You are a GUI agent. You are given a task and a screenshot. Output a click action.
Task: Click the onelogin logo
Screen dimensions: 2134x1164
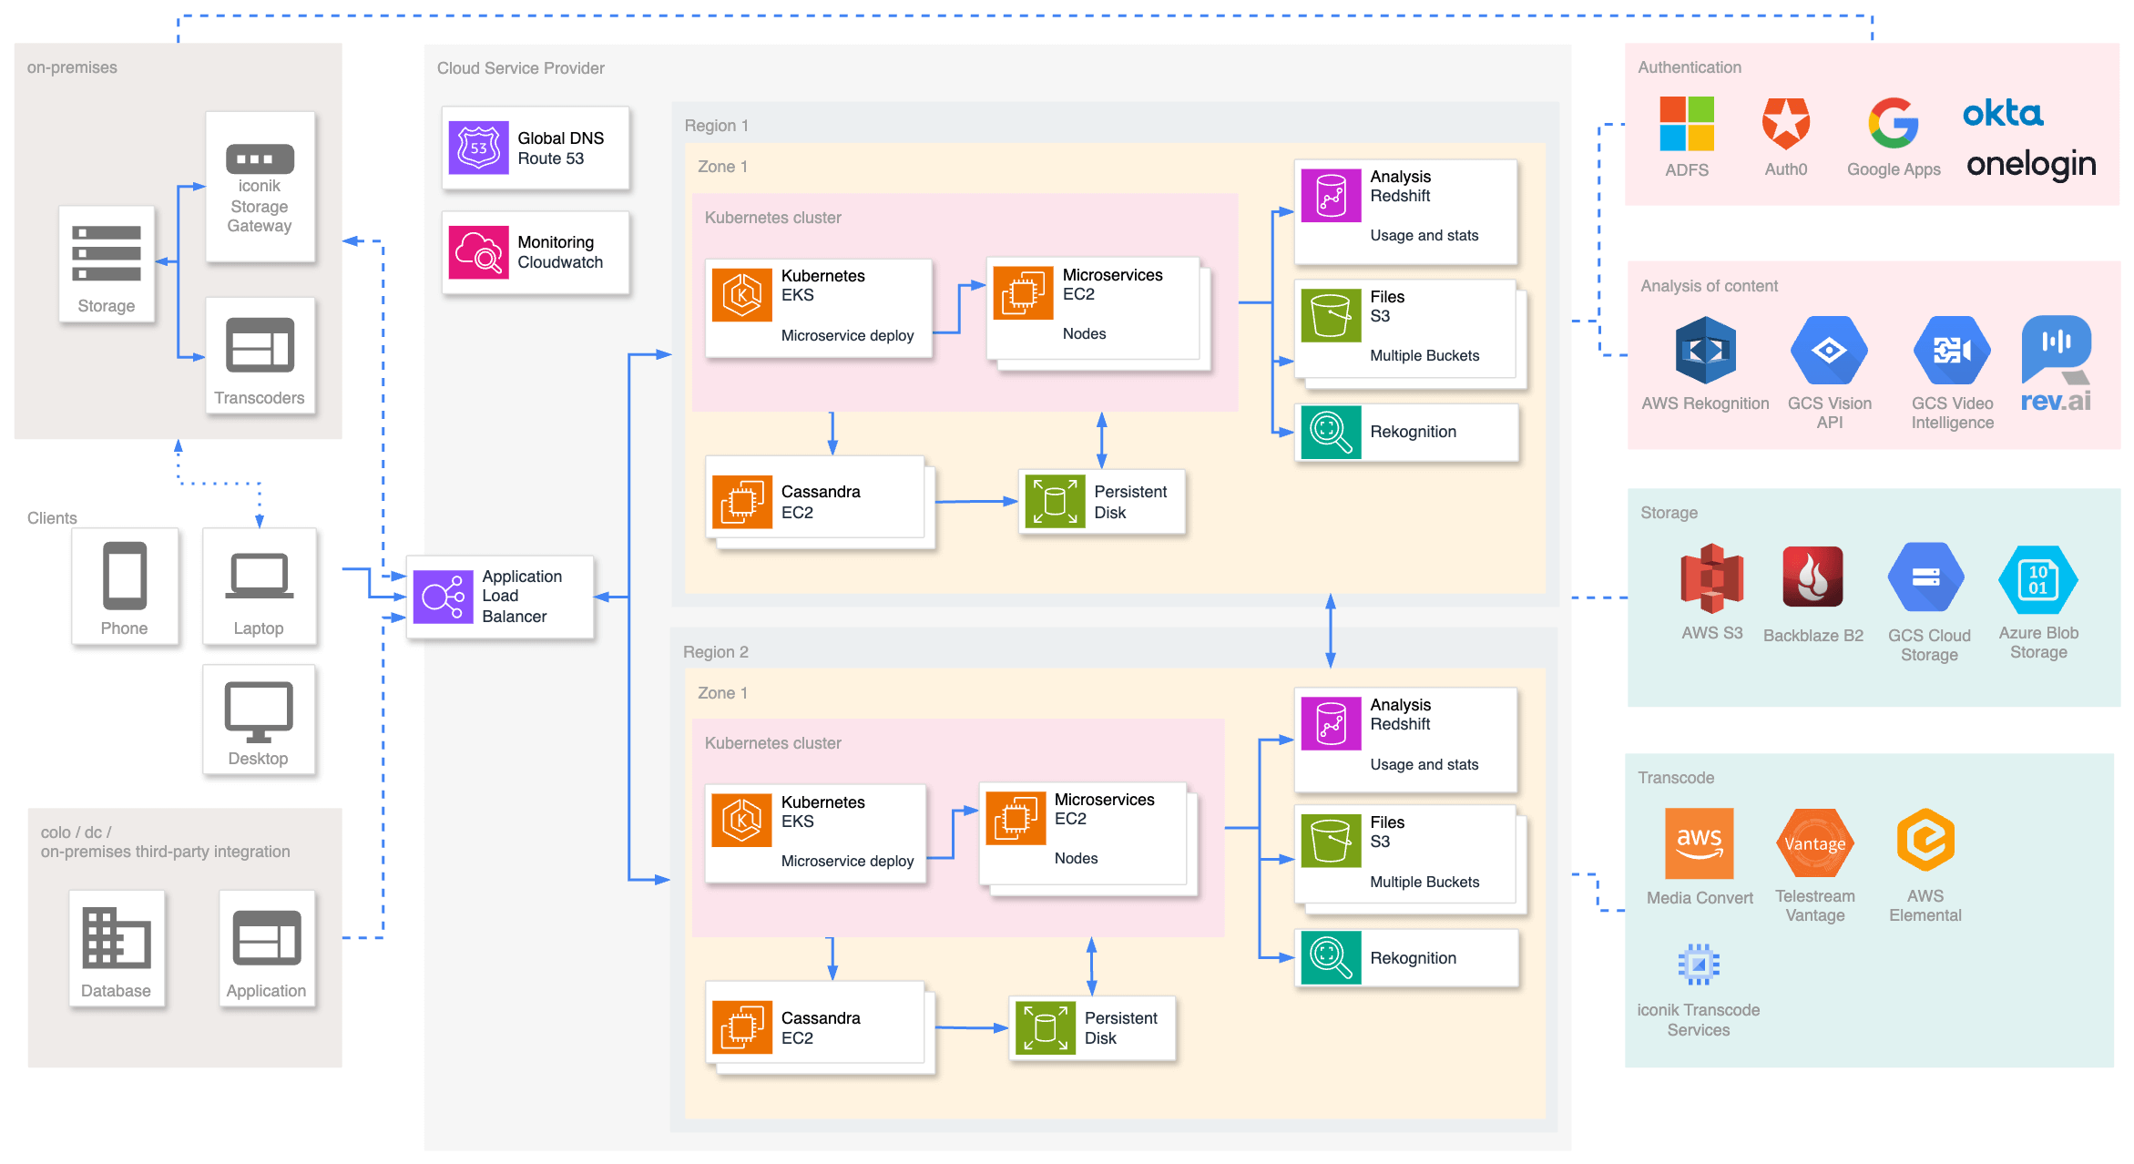(2030, 165)
